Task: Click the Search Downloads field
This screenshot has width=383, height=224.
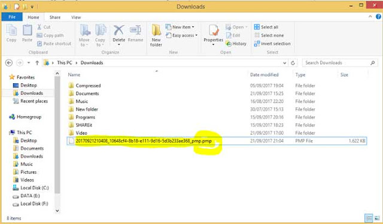Action: 340,63
